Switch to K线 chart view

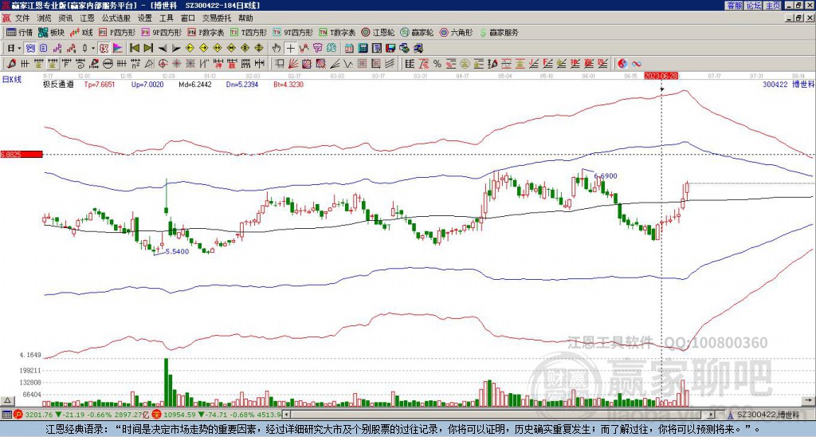point(81,32)
